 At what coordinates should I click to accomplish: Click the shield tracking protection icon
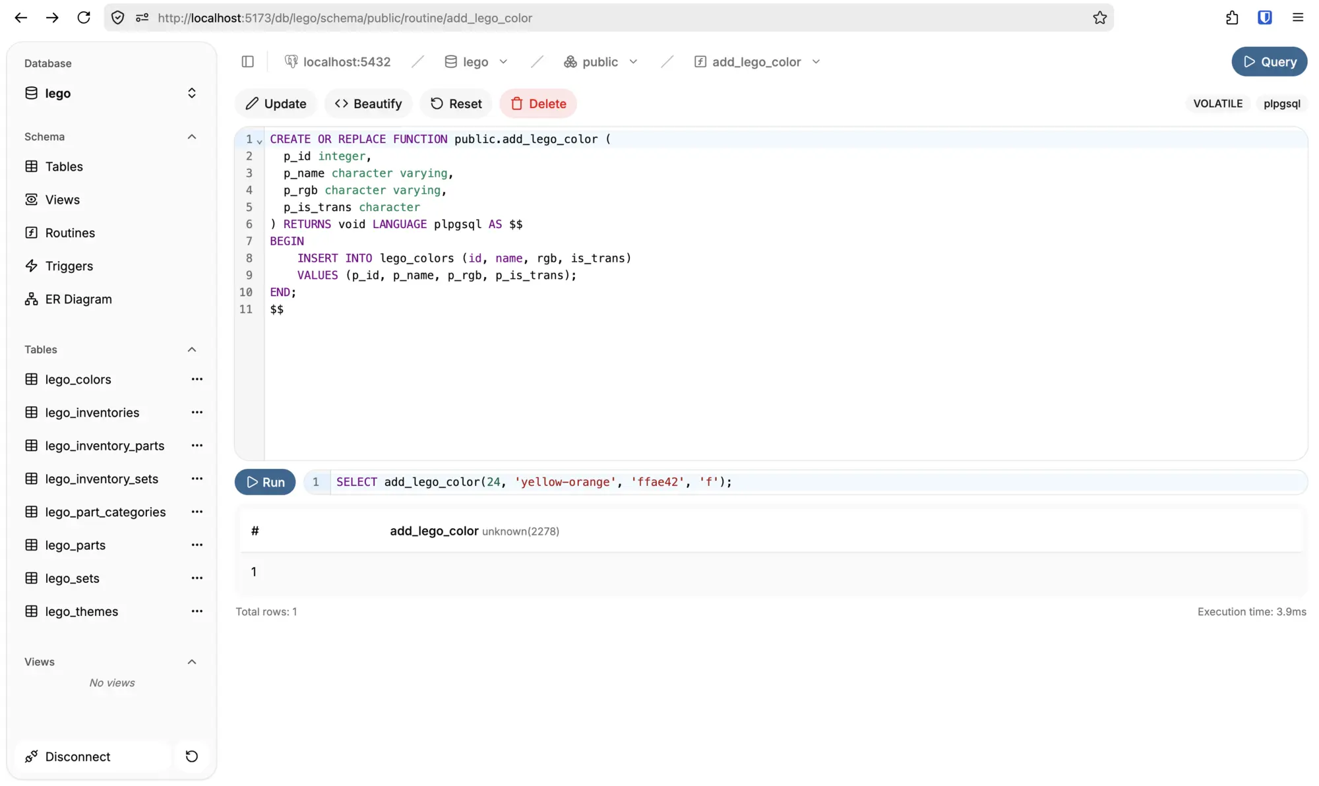pos(118,18)
